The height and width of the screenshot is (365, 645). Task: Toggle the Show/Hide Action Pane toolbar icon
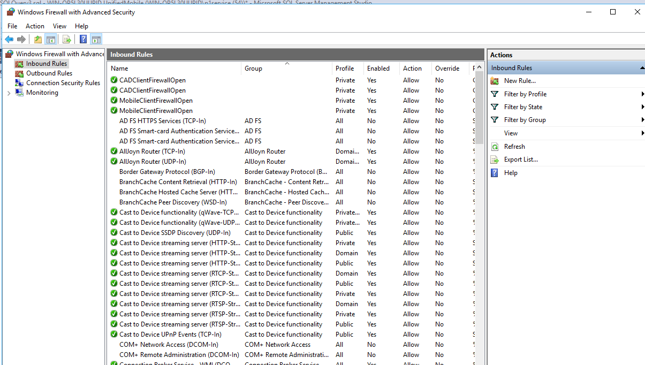(x=96, y=39)
